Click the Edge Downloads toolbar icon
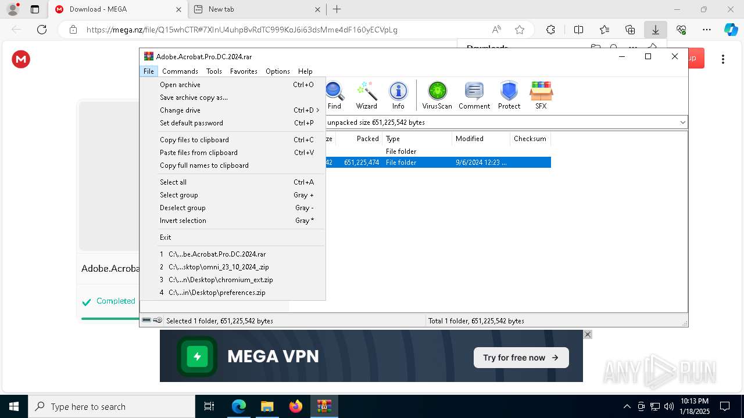 (x=656, y=30)
